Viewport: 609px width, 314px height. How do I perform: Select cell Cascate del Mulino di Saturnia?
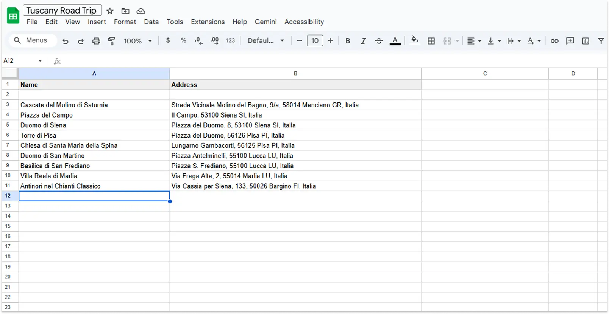point(94,105)
